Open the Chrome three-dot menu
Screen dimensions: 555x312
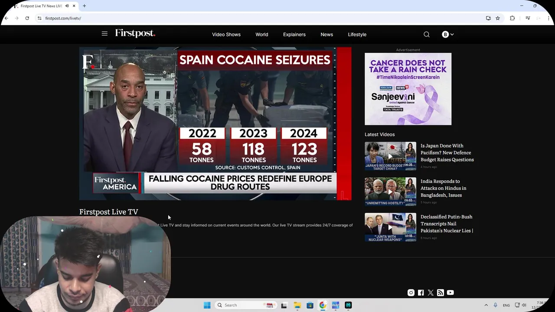549,18
